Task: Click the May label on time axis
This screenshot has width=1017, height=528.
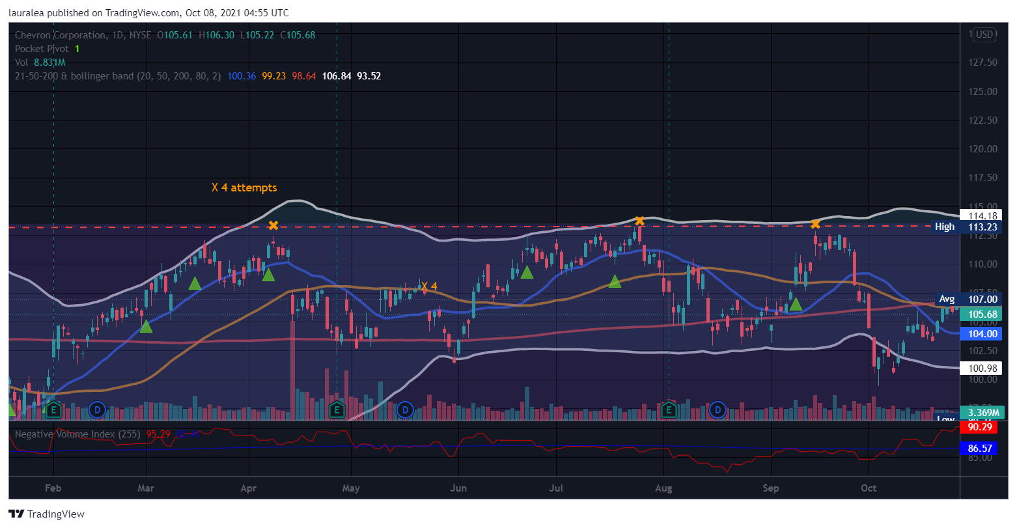Action: (x=351, y=488)
